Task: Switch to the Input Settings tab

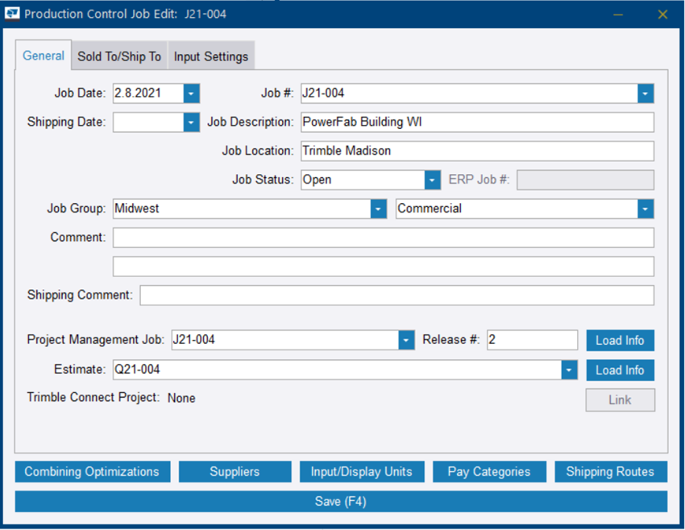Action: coord(211,56)
